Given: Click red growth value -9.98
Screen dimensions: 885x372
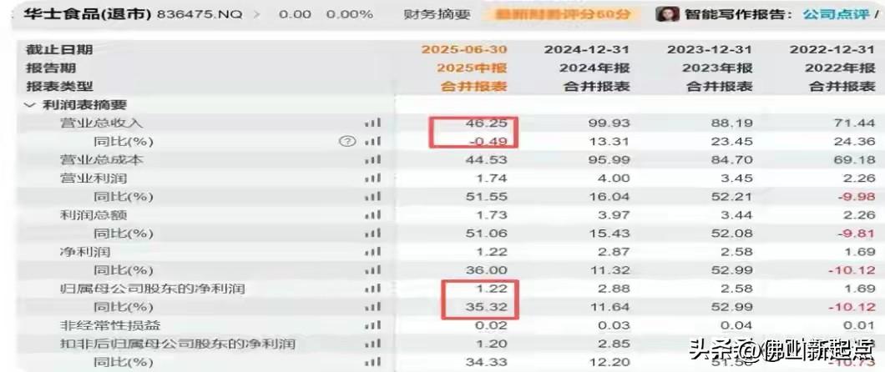Looking at the screenshot, I should click(x=857, y=197).
